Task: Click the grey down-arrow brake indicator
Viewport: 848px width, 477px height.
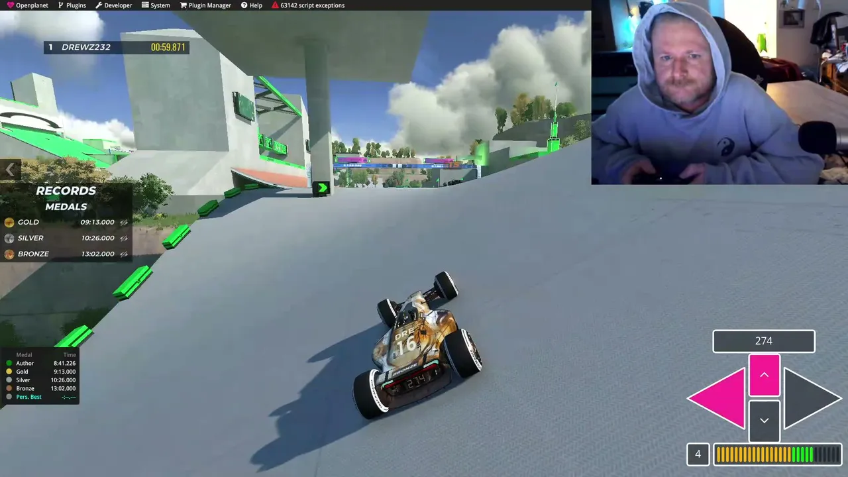Action: point(764,421)
